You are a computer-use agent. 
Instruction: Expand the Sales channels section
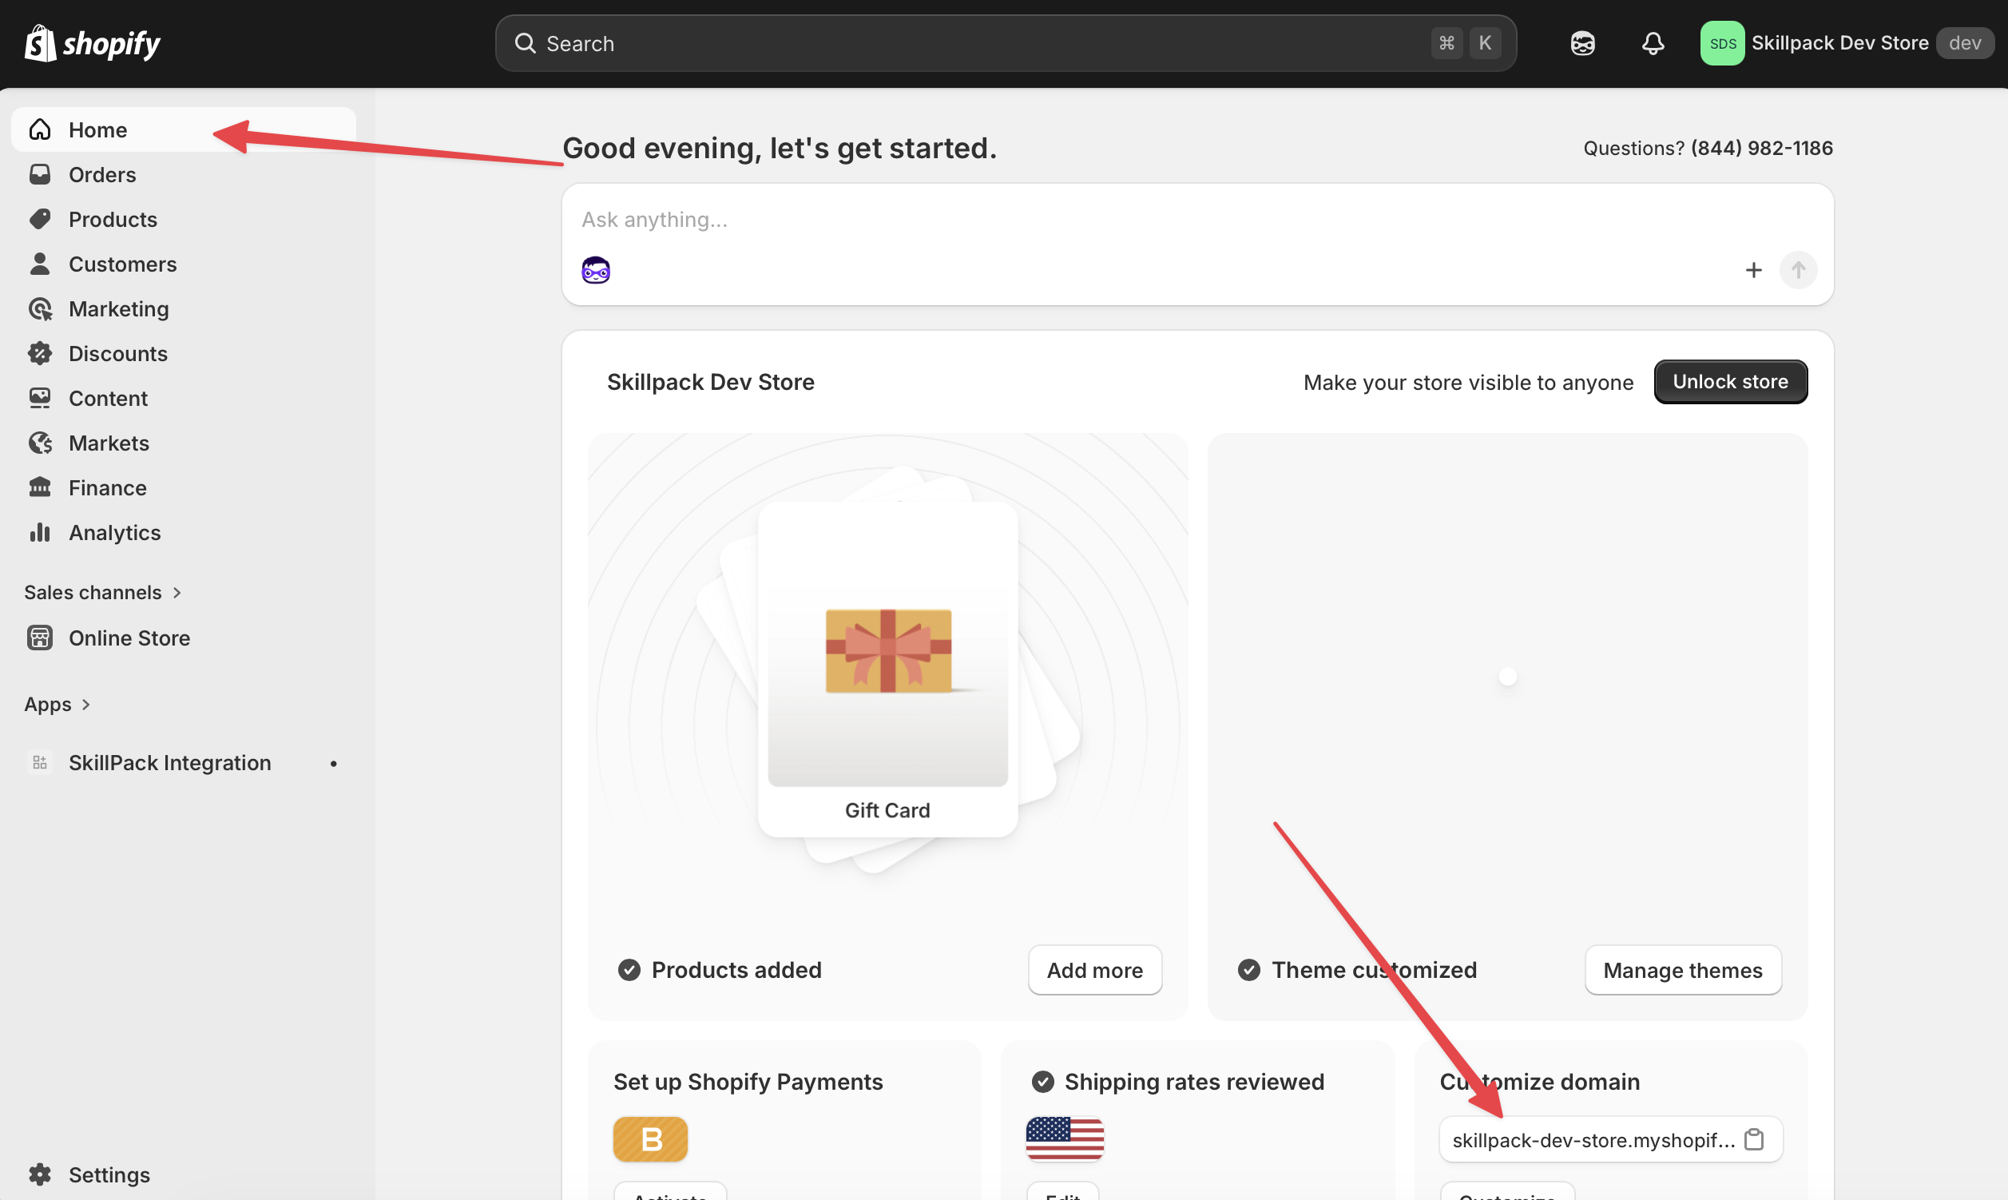point(103,593)
